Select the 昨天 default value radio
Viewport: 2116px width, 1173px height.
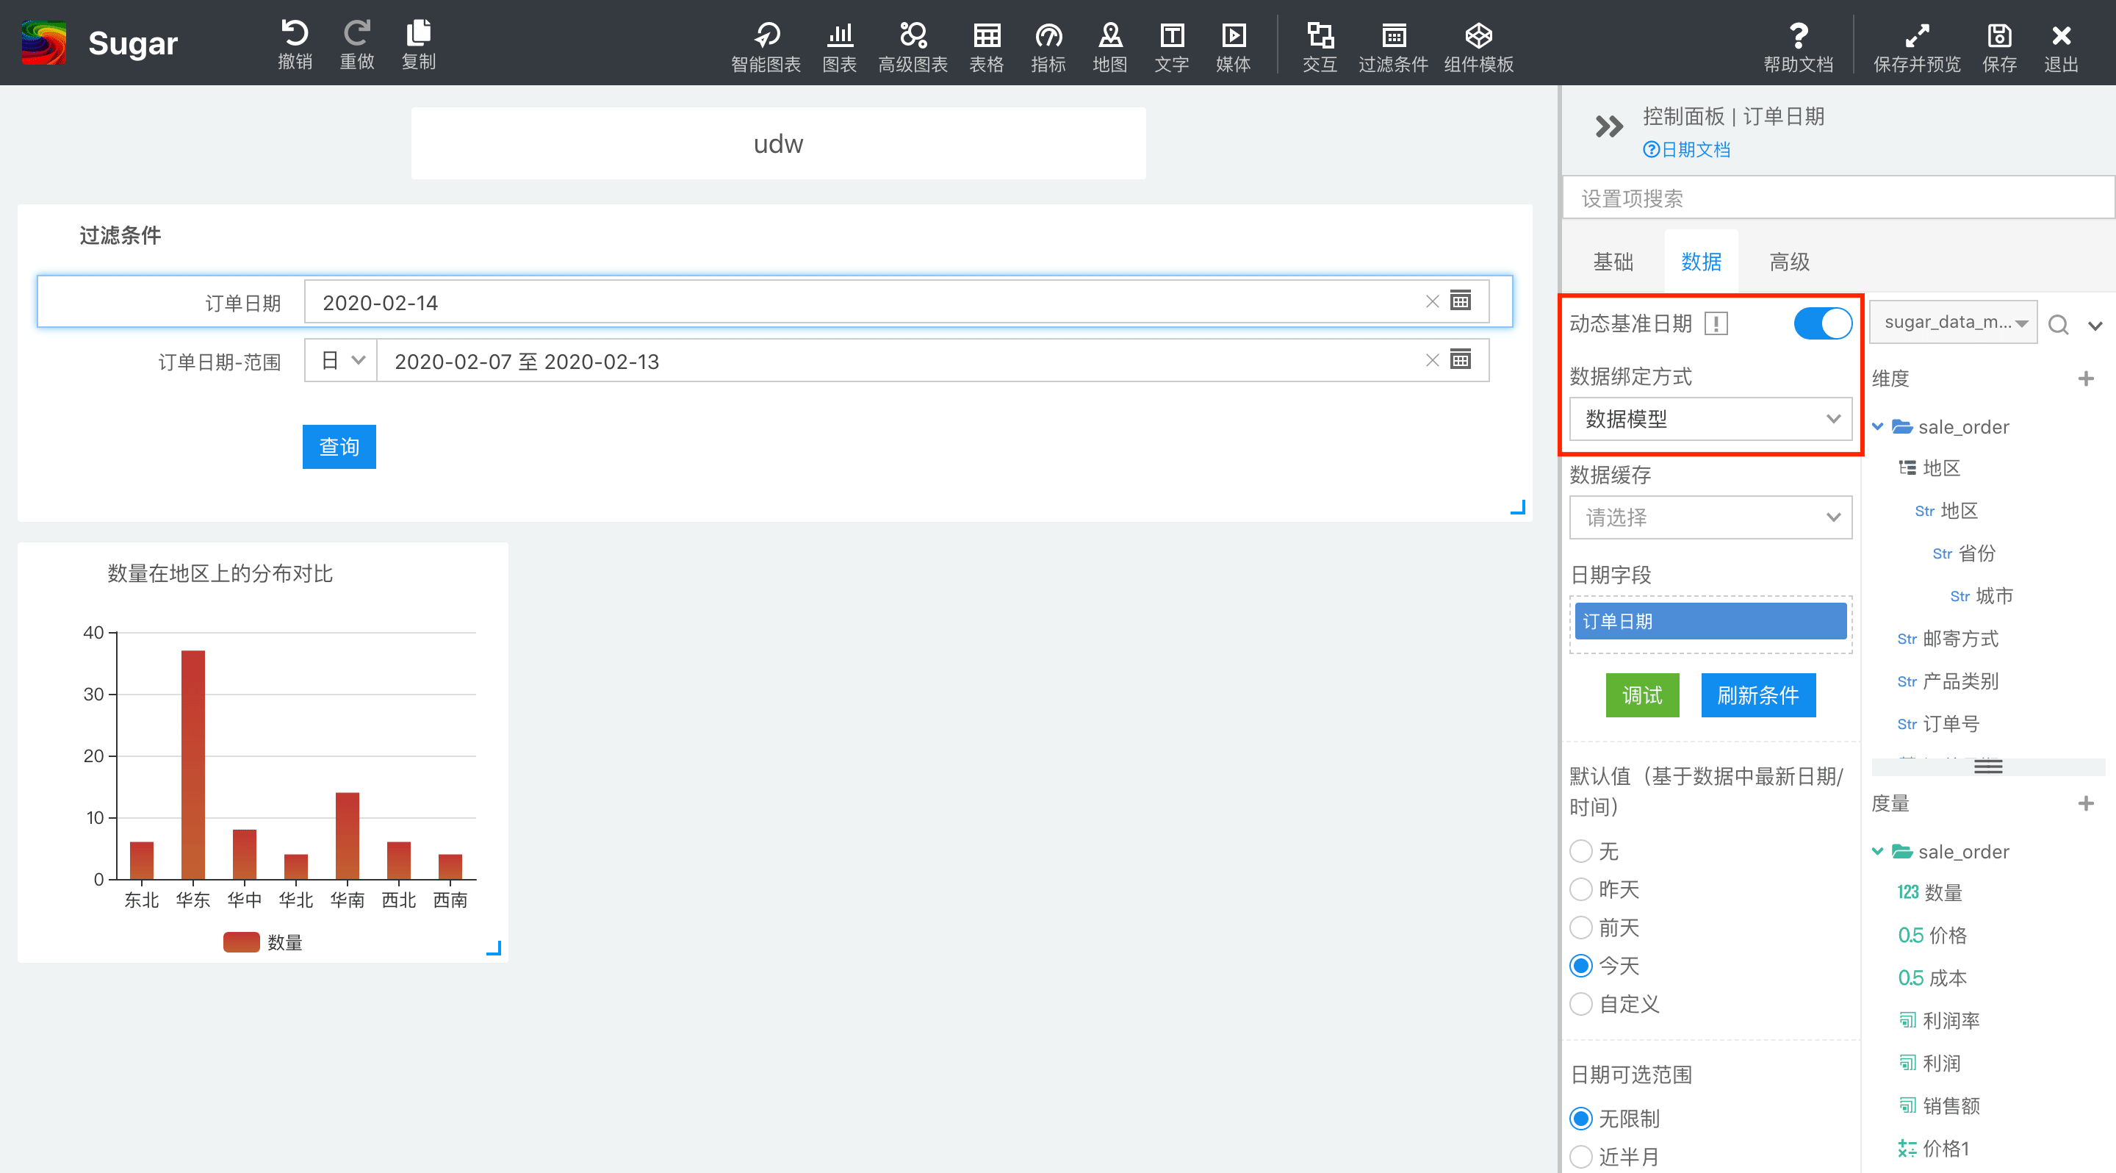[x=1580, y=889]
